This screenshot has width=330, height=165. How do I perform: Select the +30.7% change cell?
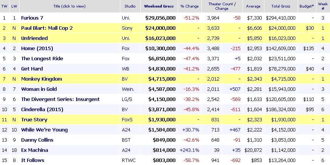tap(191, 130)
